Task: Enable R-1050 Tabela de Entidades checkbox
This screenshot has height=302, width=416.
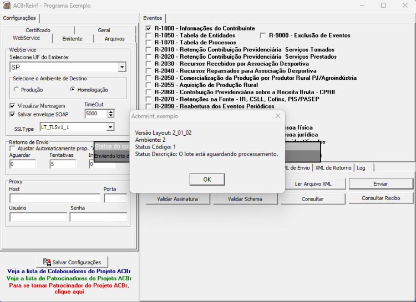Action: pyautogui.click(x=149, y=35)
